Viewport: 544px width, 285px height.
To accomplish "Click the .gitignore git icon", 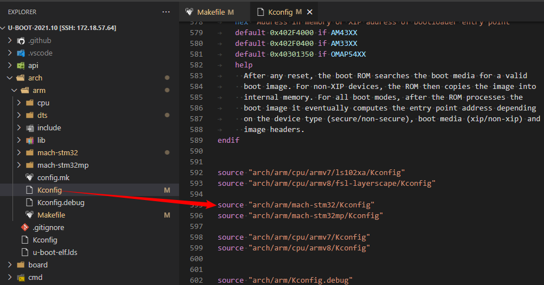I will (25, 227).
